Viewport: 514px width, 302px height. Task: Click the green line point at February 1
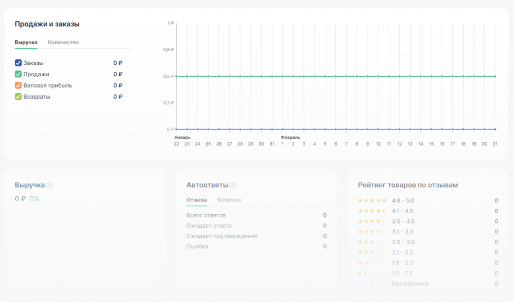[283, 76]
